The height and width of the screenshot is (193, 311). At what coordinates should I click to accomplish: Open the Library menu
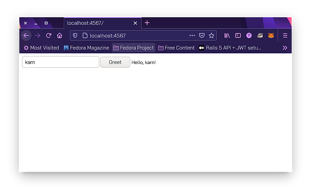(x=227, y=35)
